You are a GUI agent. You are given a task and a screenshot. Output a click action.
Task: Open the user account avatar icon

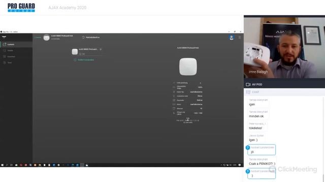[x=232, y=37]
